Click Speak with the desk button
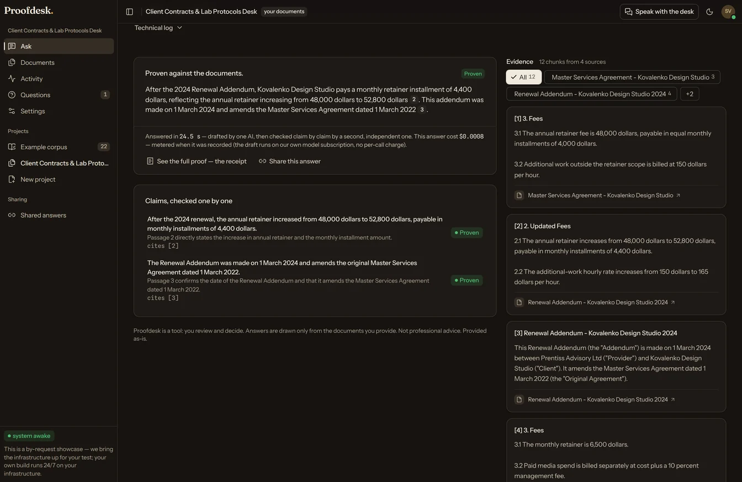The image size is (742, 482). 659,12
